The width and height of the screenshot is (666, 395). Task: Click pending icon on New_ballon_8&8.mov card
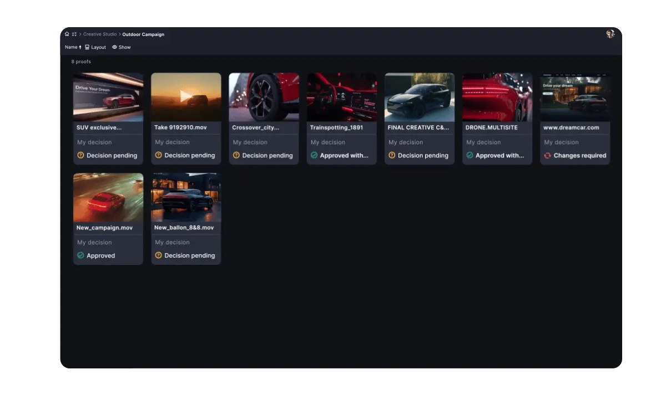(158, 255)
